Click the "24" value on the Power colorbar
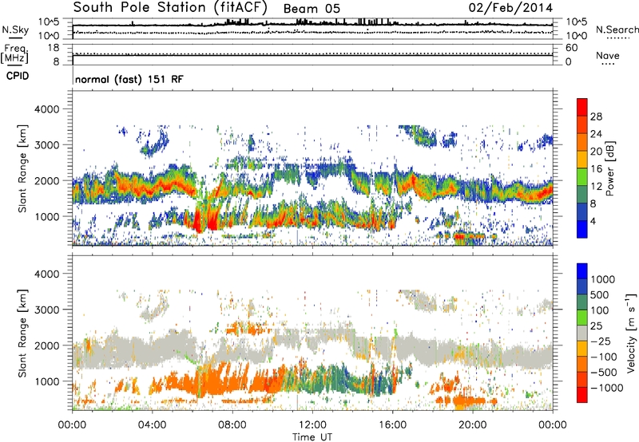639x442 pixels. point(596,134)
